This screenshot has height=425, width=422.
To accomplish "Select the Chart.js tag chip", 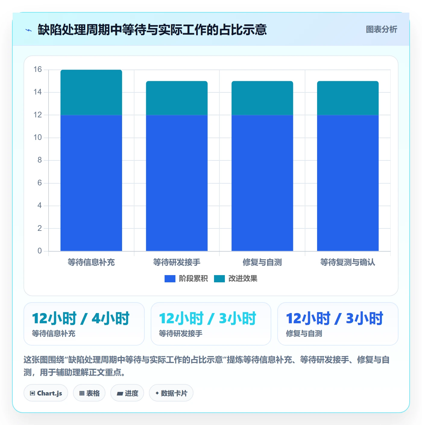I will [46, 393].
